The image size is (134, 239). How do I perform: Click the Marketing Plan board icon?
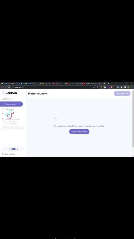[x=2, y=109]
